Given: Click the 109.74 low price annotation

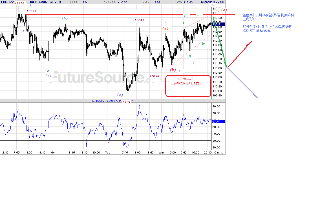Looking at the screenshot, I should tap(125, 102).
